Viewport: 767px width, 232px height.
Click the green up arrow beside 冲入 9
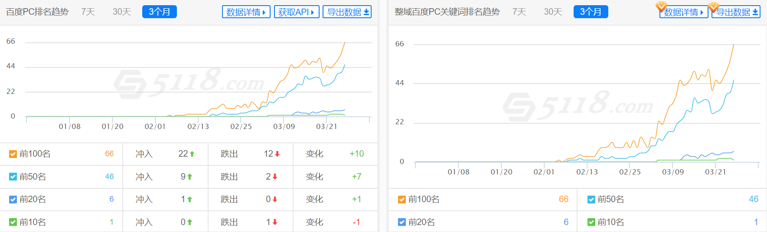[189, 177]
